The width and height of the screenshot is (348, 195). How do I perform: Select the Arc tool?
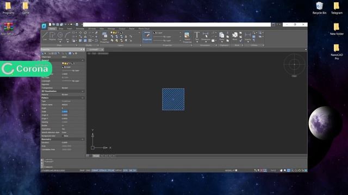(x=67, y=36)
